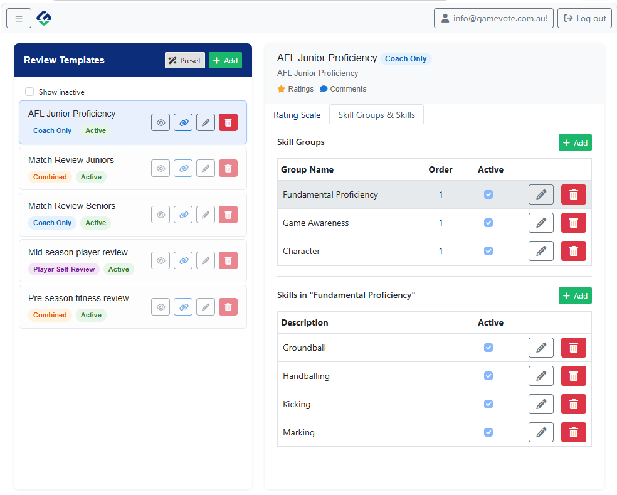Enable the Show inactive checkbox
Screen dimensions: 617x495
[x=29, y=92]
